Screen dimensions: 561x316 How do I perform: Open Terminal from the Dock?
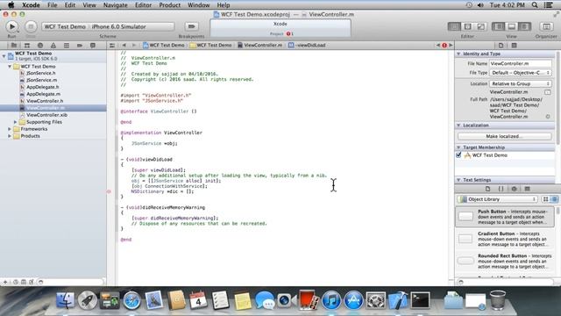(420, 300)
